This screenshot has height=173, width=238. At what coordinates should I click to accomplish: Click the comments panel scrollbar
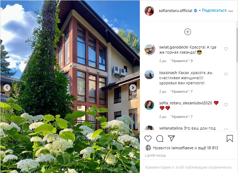point(237,45)
